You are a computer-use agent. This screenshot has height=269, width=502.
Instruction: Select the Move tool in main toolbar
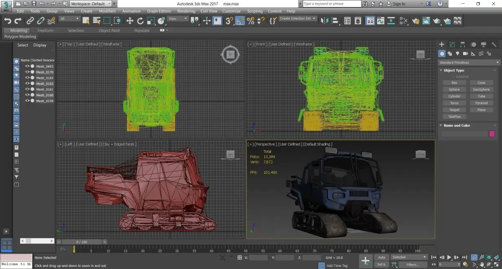[130, 20]
